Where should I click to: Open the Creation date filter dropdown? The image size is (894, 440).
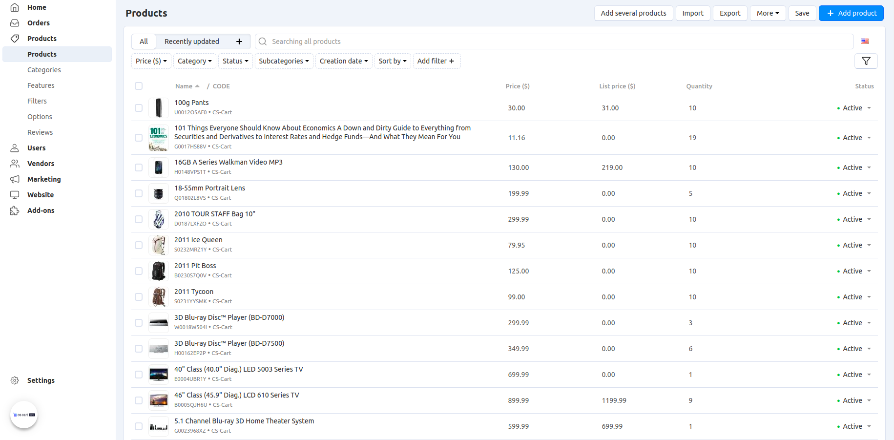point(344,61)
